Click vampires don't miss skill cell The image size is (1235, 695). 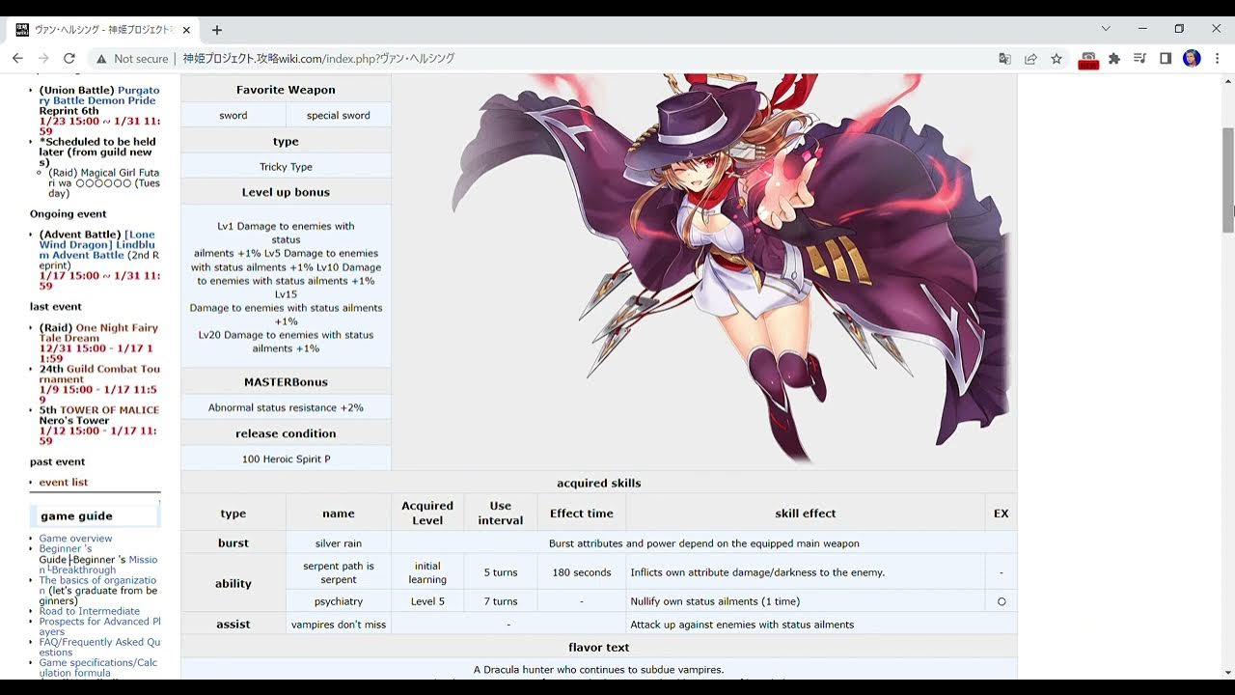tap(339, 625)
